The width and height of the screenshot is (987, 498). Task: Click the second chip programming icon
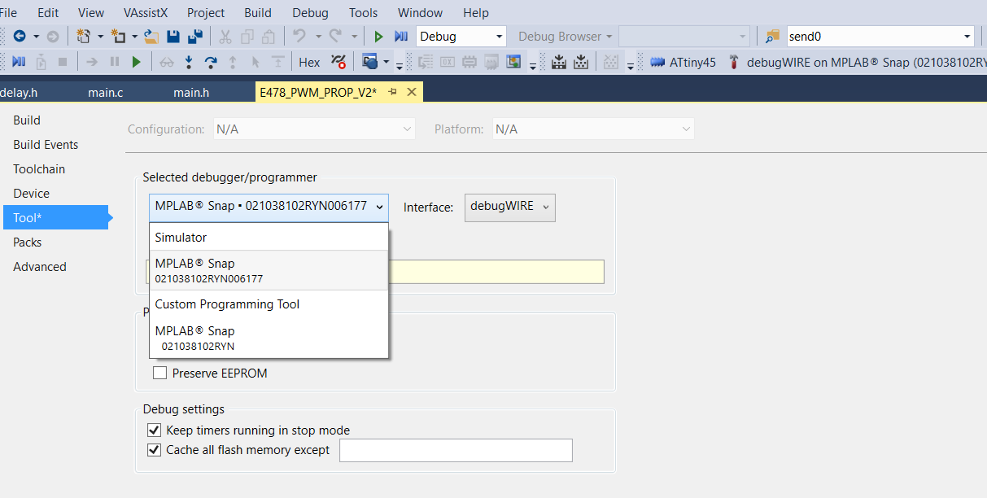click(581, 62)
